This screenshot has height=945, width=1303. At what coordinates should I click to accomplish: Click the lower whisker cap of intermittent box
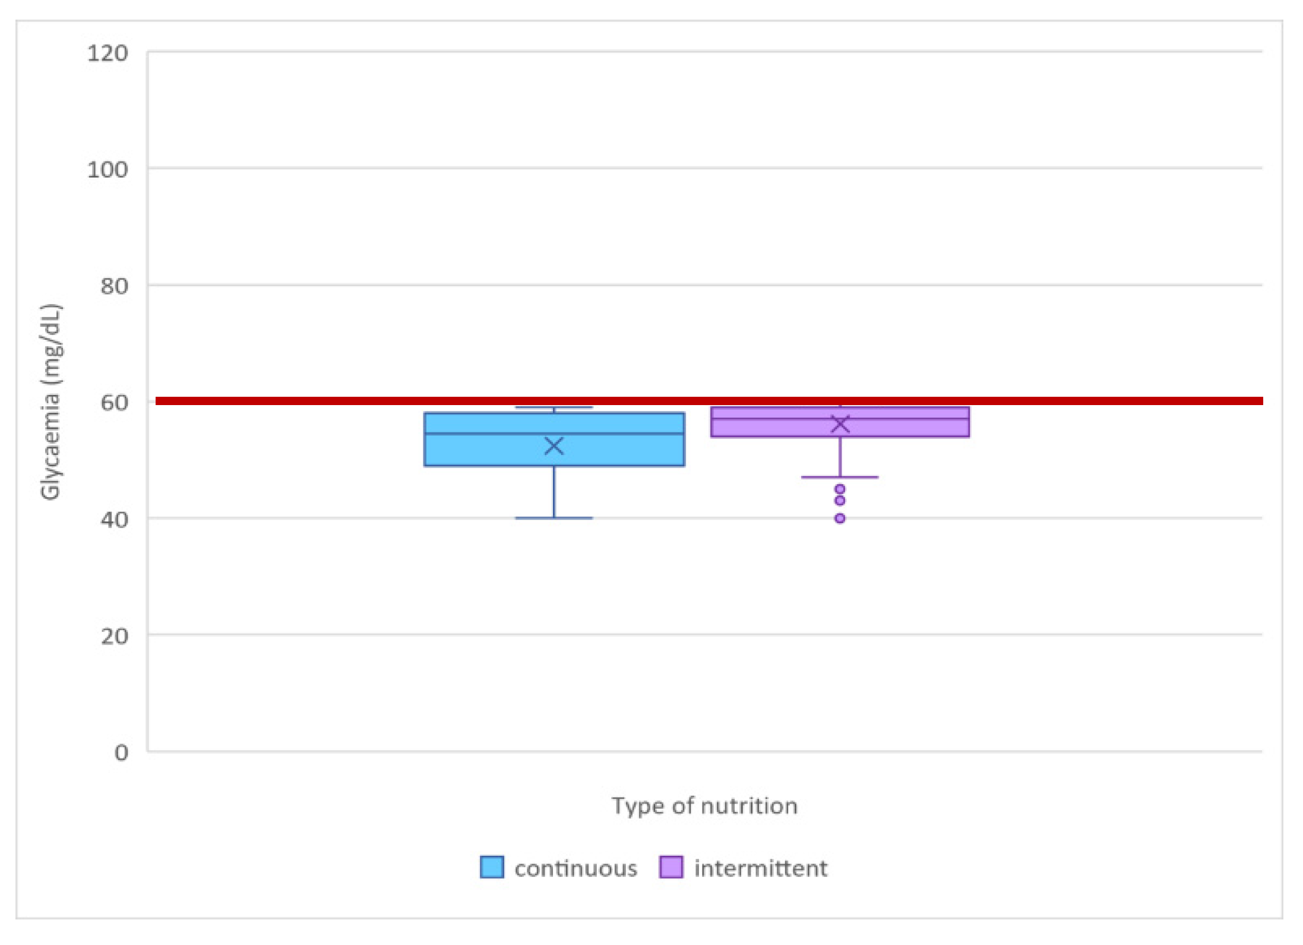click(840, 478)
